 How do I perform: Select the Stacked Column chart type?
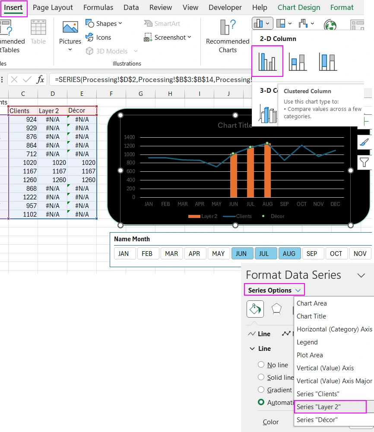(x=297, y=61)
